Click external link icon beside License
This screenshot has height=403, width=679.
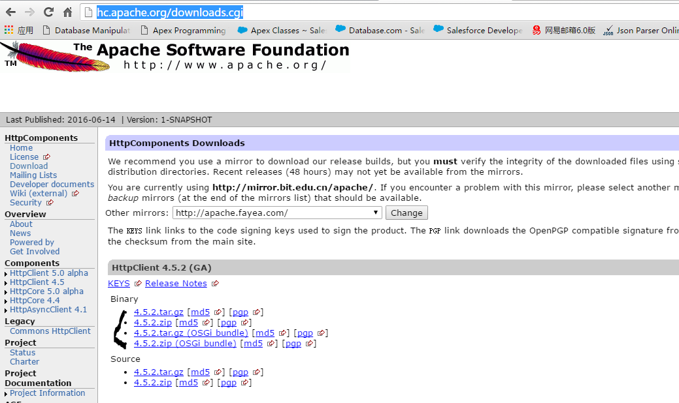pos(47,157)
